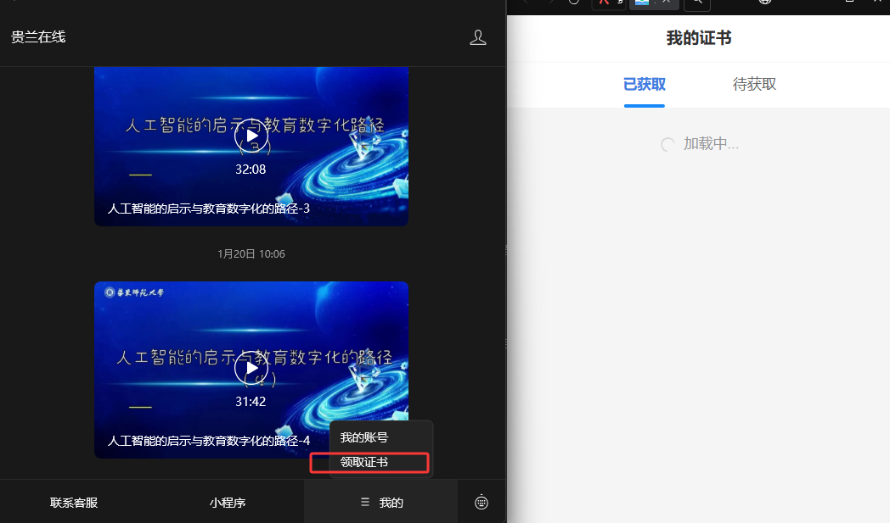Click the 加载中 loading spinner
Image resolution: width=890 pixels, height=523 pixels.
pyautogui.click(x=667, y=143)
